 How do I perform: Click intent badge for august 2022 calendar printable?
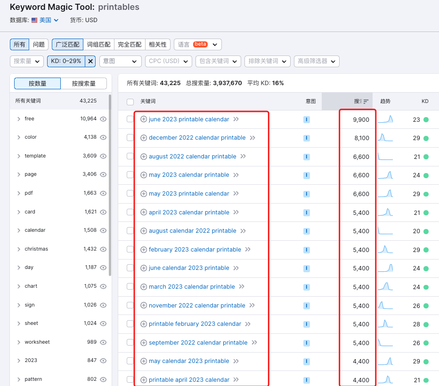pyautogui.click(x=307, y=157)
